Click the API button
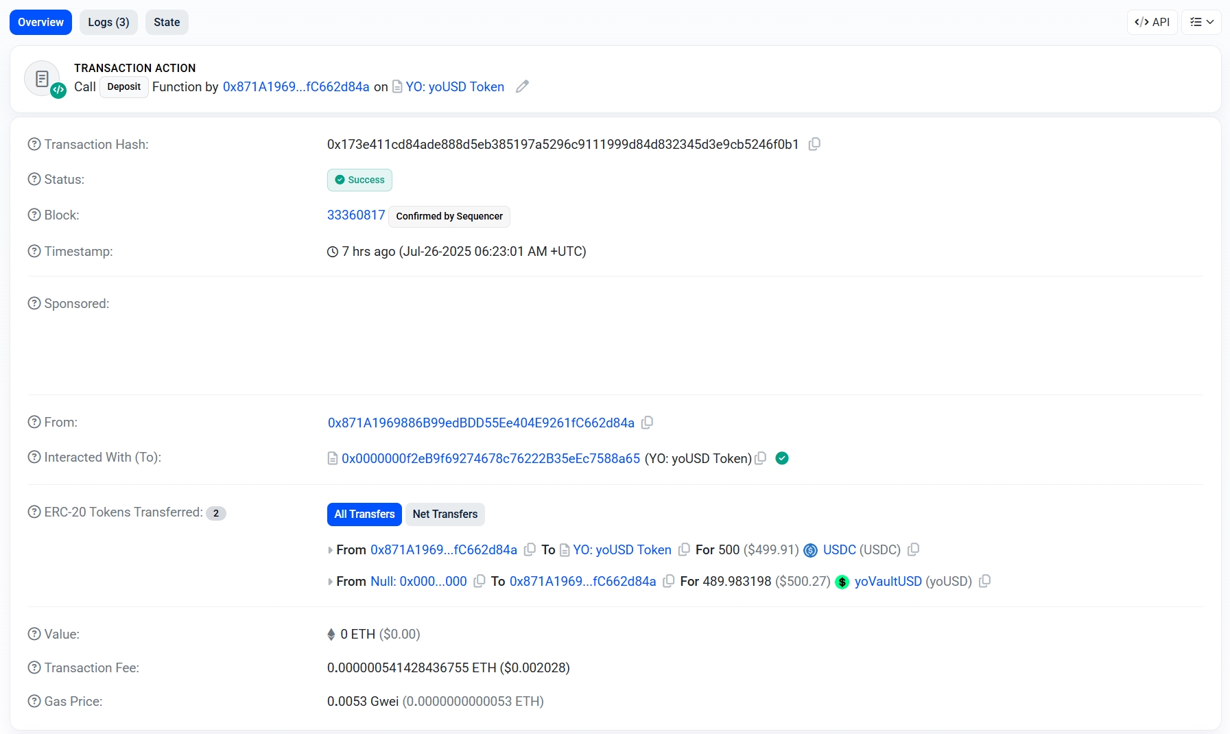Viewport: 1230px width, 734px height. pyautogui.click(x=1152, y=22)
